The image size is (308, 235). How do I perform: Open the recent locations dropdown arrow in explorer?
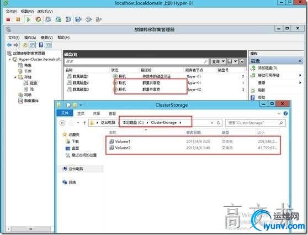[x=78, y=123]
